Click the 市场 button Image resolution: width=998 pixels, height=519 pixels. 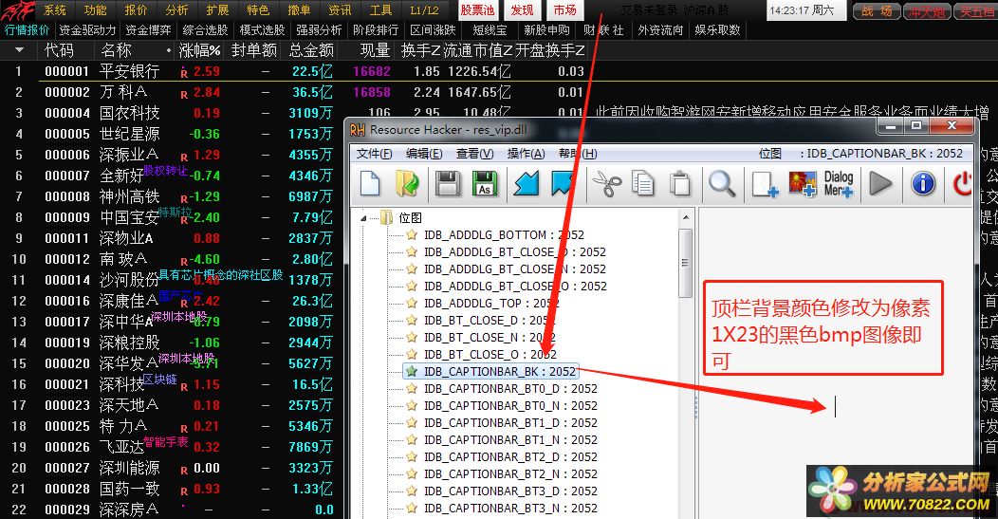pyautogui.click(x=564, y=10)
